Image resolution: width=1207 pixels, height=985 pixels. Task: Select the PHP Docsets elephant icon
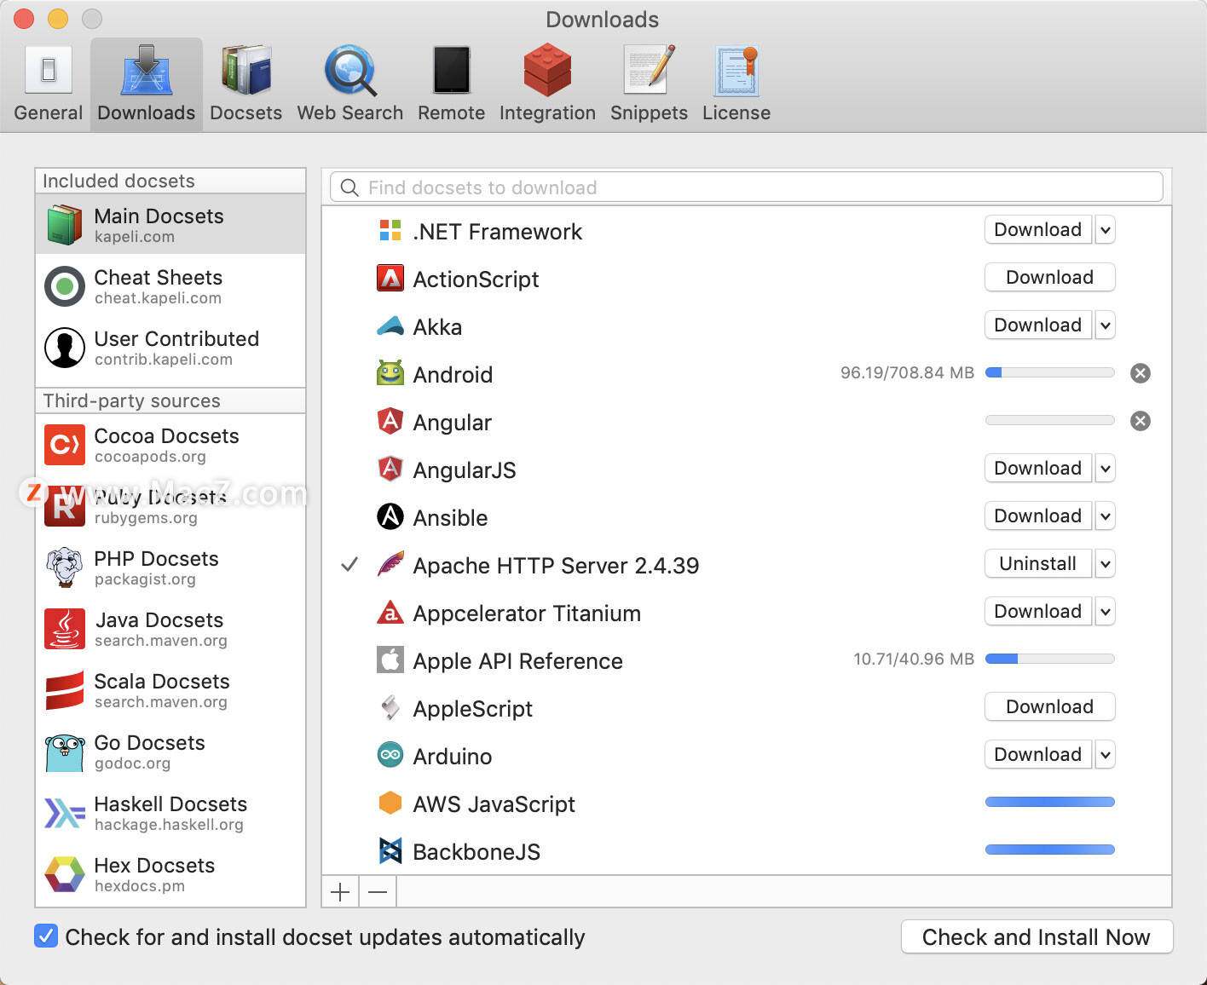[65, 567]
